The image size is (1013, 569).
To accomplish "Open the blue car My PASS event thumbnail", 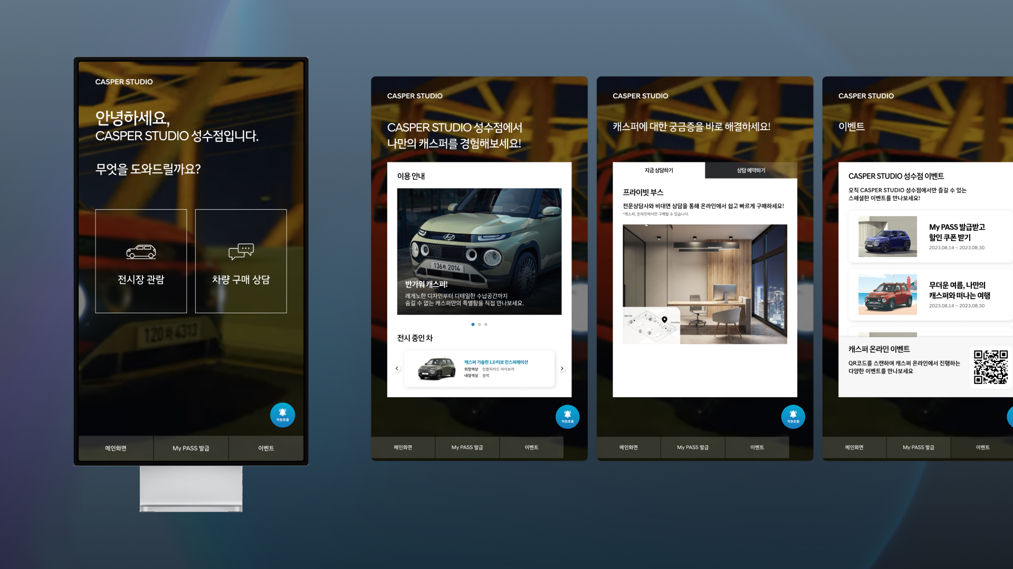I will (887, 237).
